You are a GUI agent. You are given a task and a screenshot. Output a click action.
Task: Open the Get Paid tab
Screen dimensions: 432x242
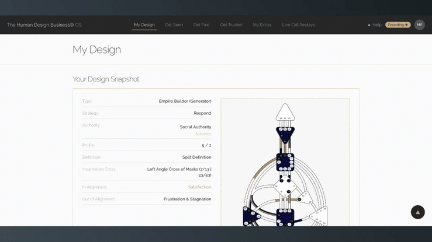coord(201,24)
